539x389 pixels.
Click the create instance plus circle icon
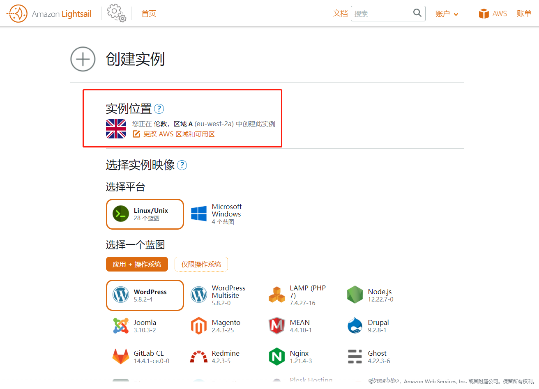pos(83,59)
